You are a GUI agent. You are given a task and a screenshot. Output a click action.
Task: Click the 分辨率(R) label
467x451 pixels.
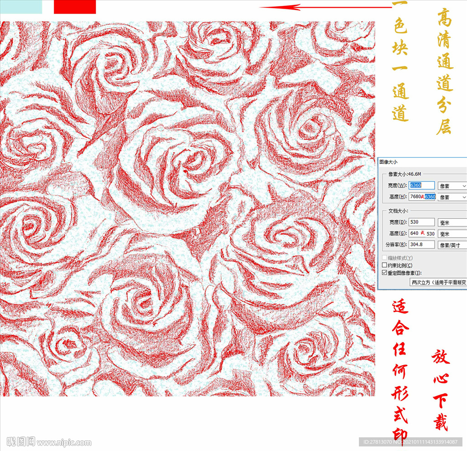[x=396, y=244]
